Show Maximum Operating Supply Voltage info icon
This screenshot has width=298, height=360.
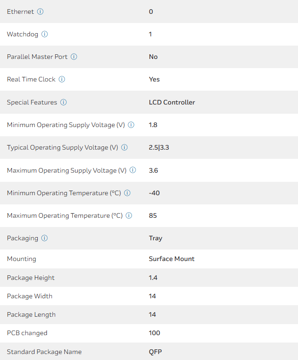tap(132, 170)
